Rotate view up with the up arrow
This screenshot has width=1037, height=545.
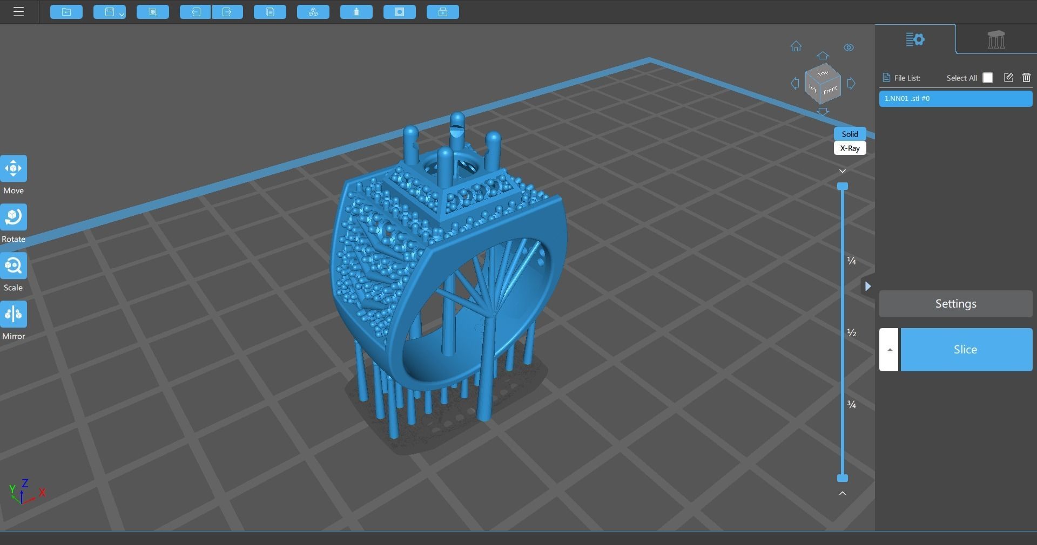823,56
